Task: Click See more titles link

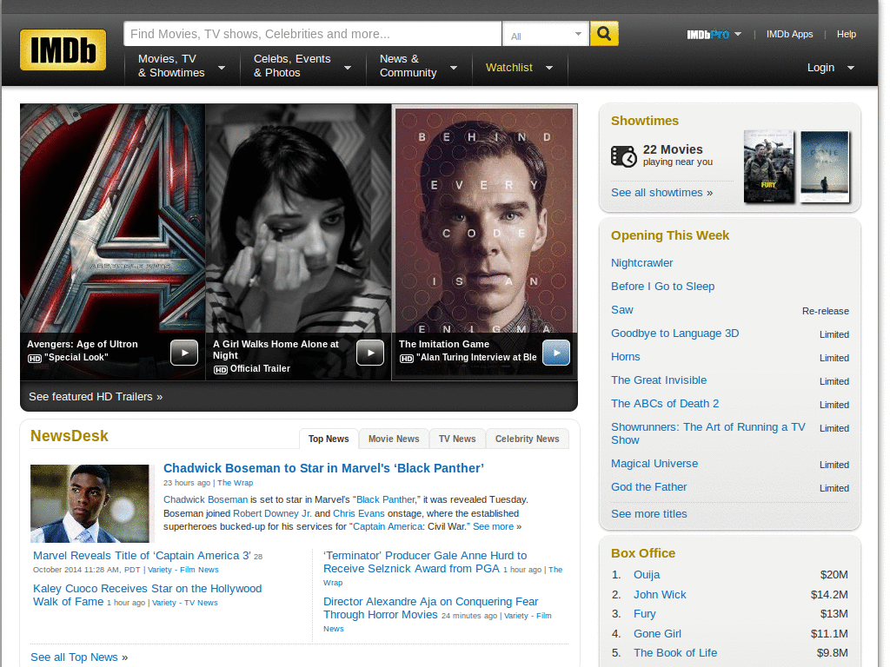Action: coord(648,514)
